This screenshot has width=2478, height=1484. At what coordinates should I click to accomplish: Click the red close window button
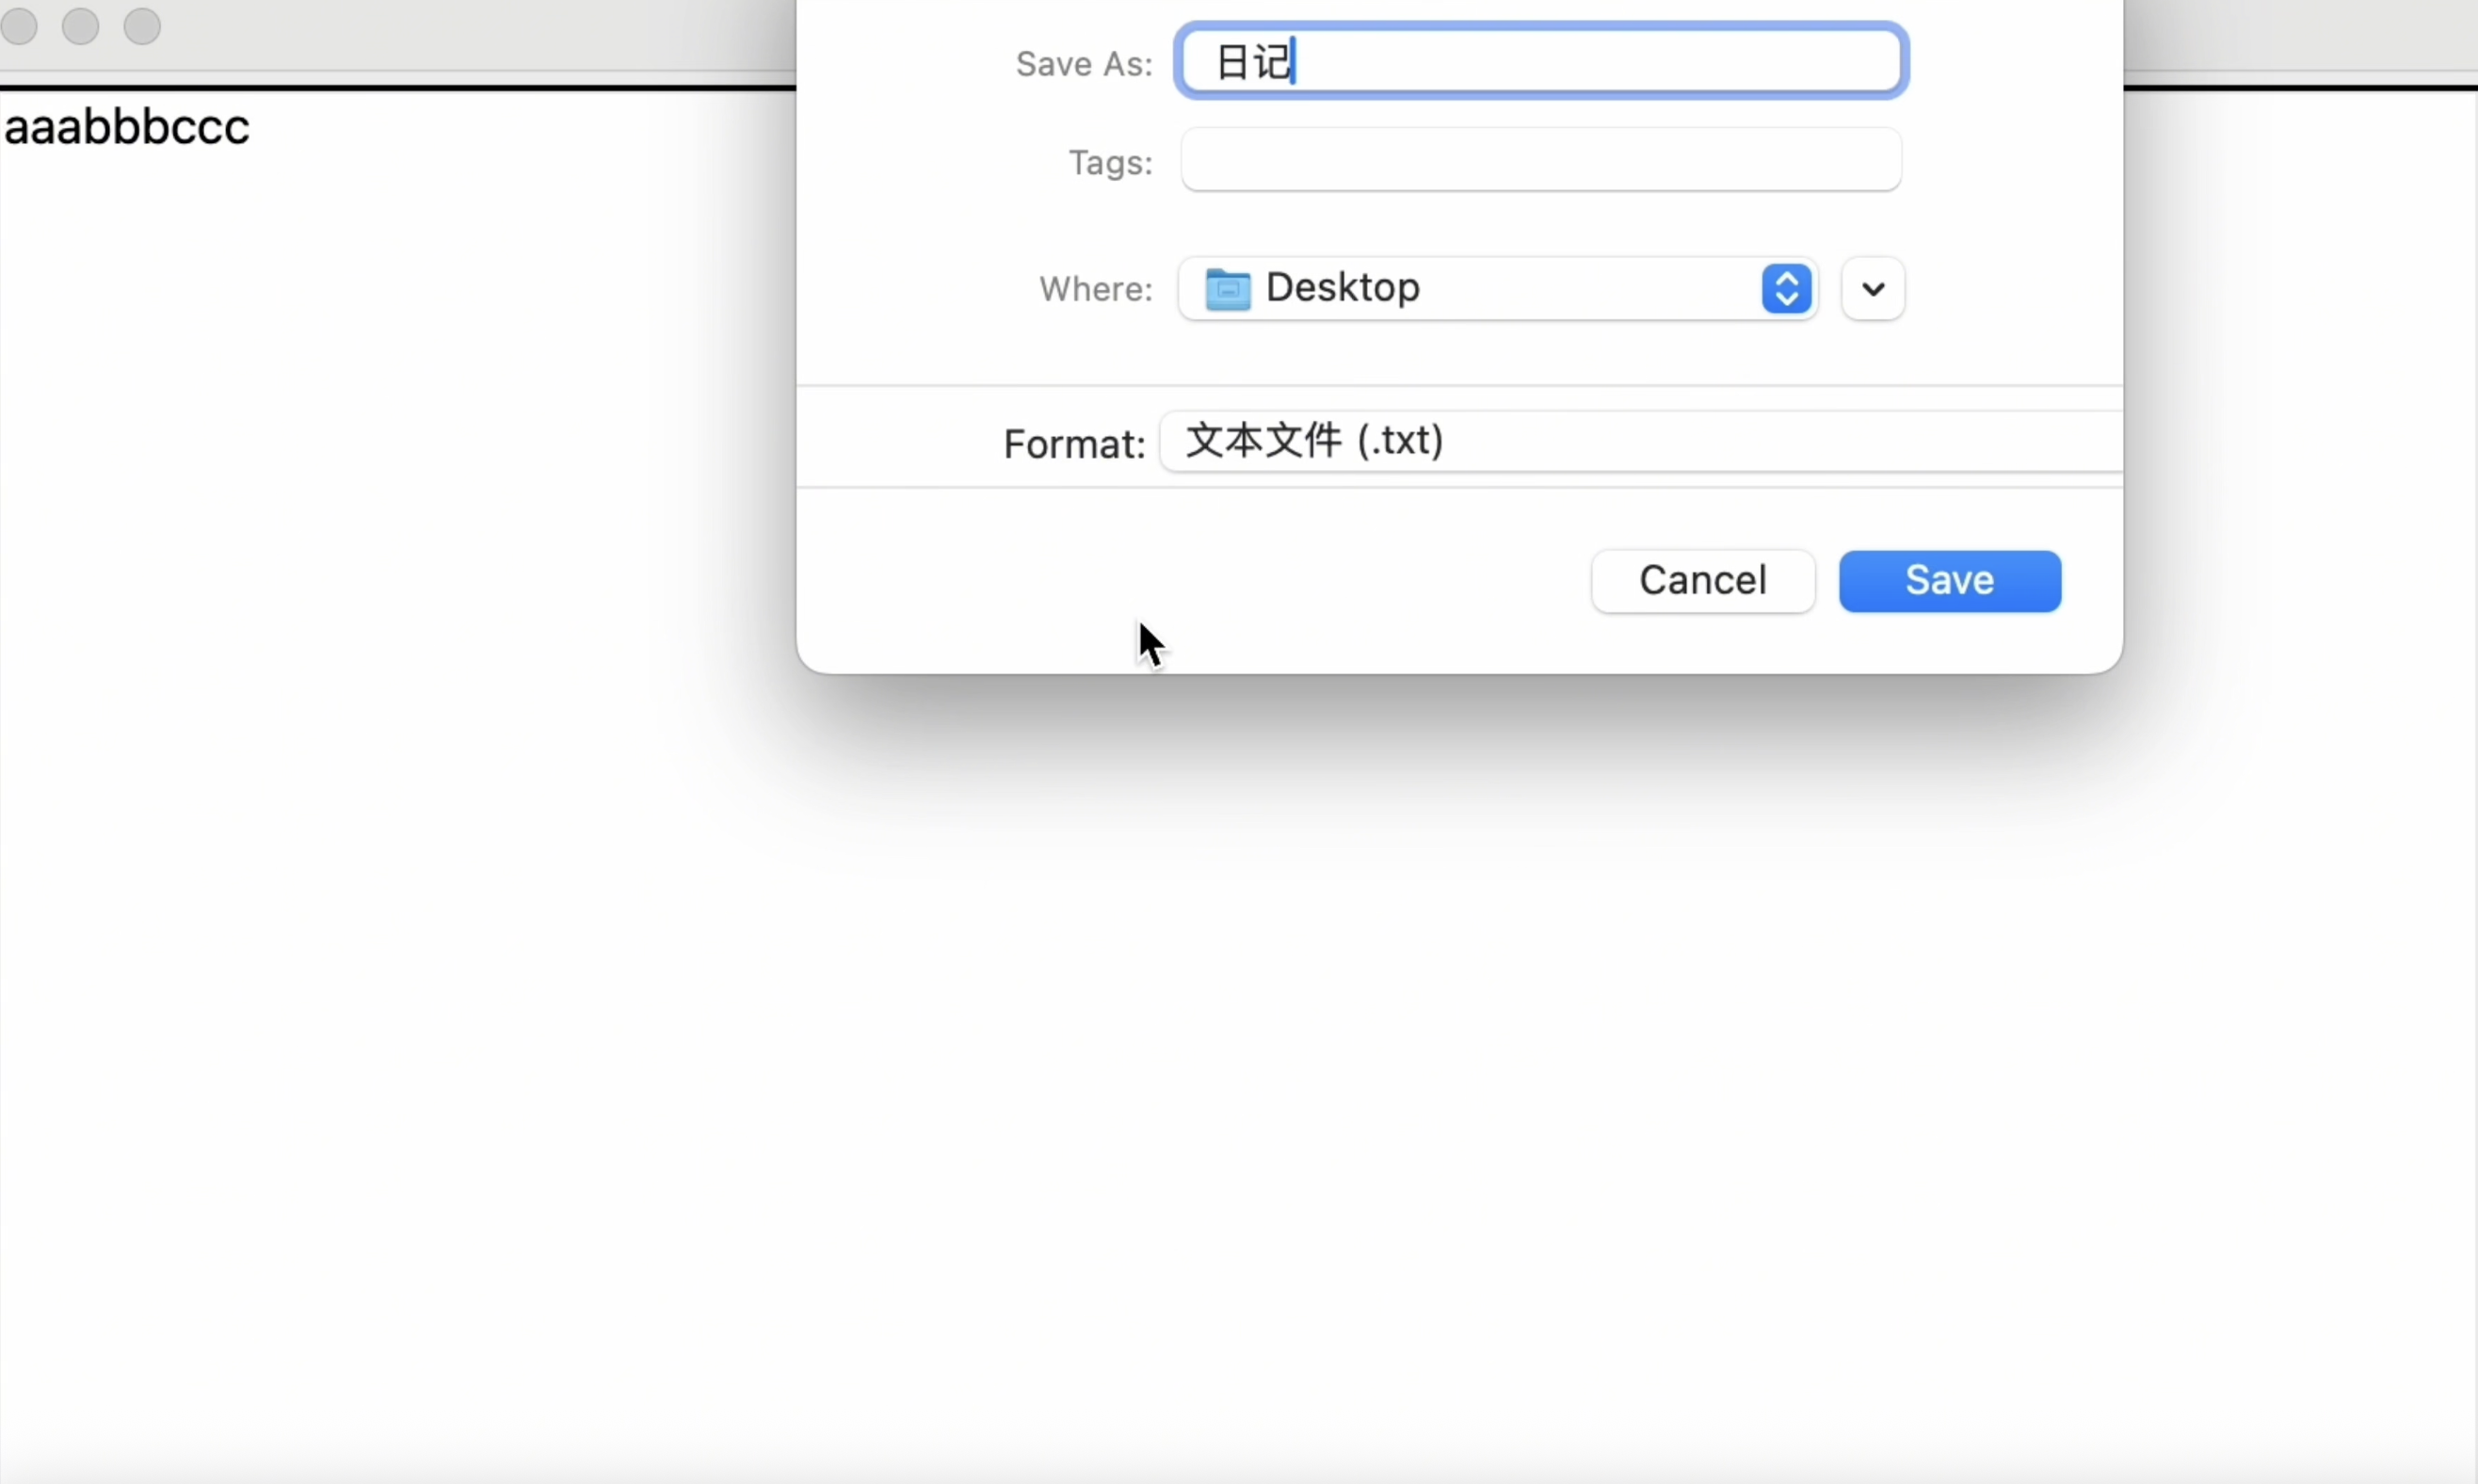20,26
